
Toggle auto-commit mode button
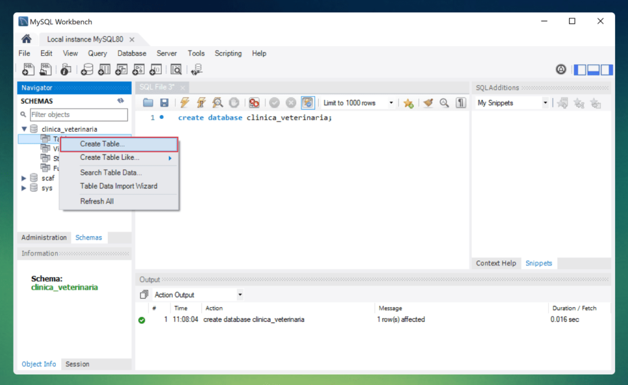pyautogui.click(x=308, y=103)
